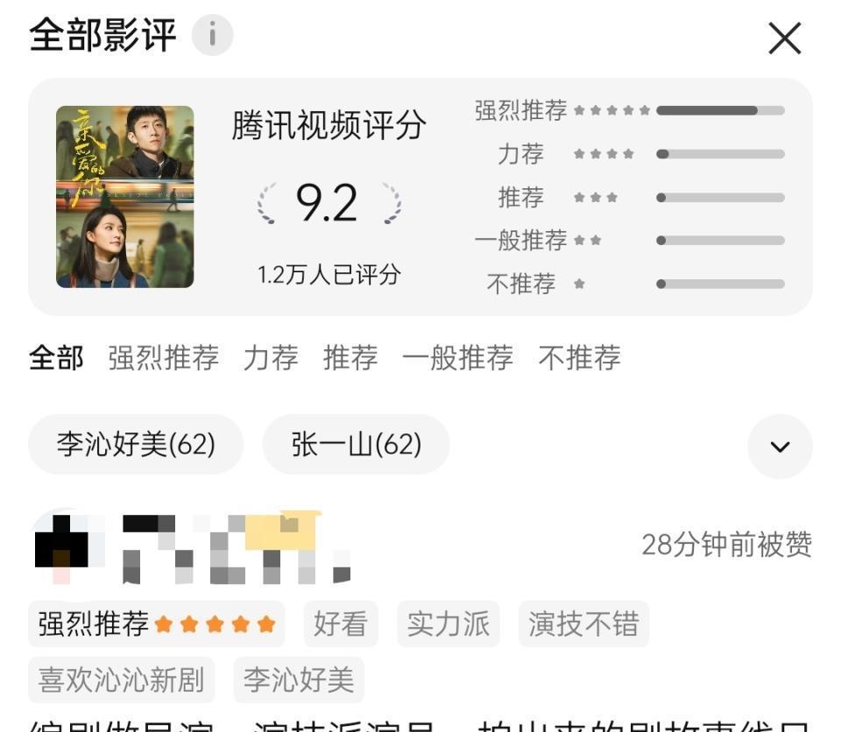Tap the 好看 review tag
Viewport: 841px width, 732px height.
[341, 623]
